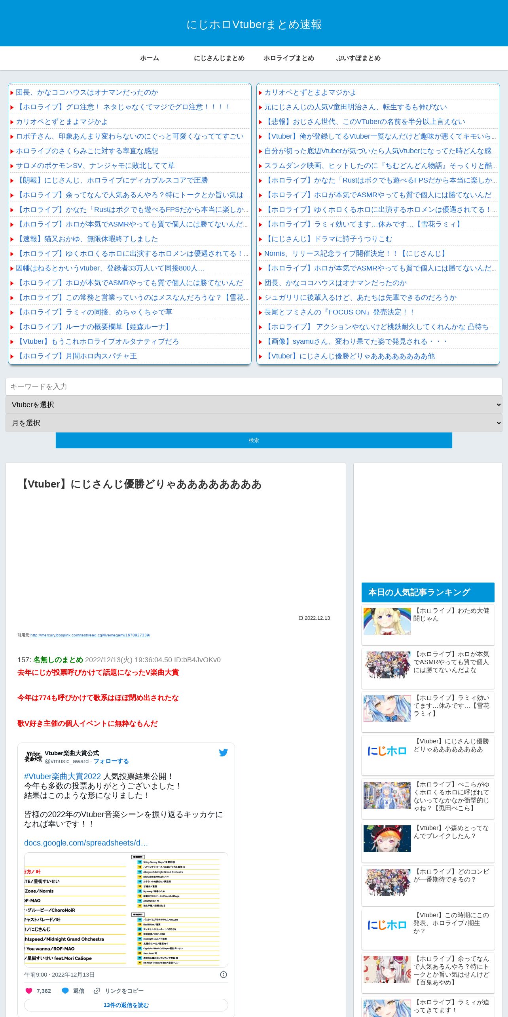
Task: Open sidebar ラミィが迫ってきてます article
Action: click(x=428, y=1006)
